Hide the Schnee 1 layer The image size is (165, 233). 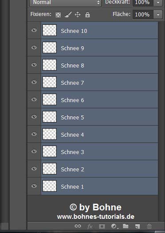[x=34, y=186]
